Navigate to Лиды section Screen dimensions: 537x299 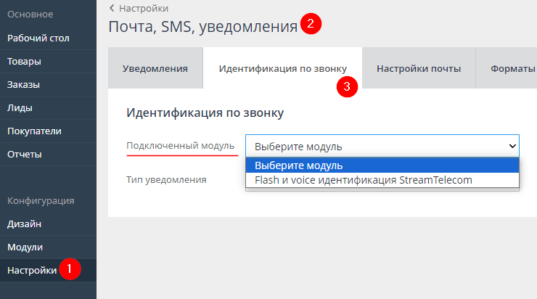click(x=20, y=107)
